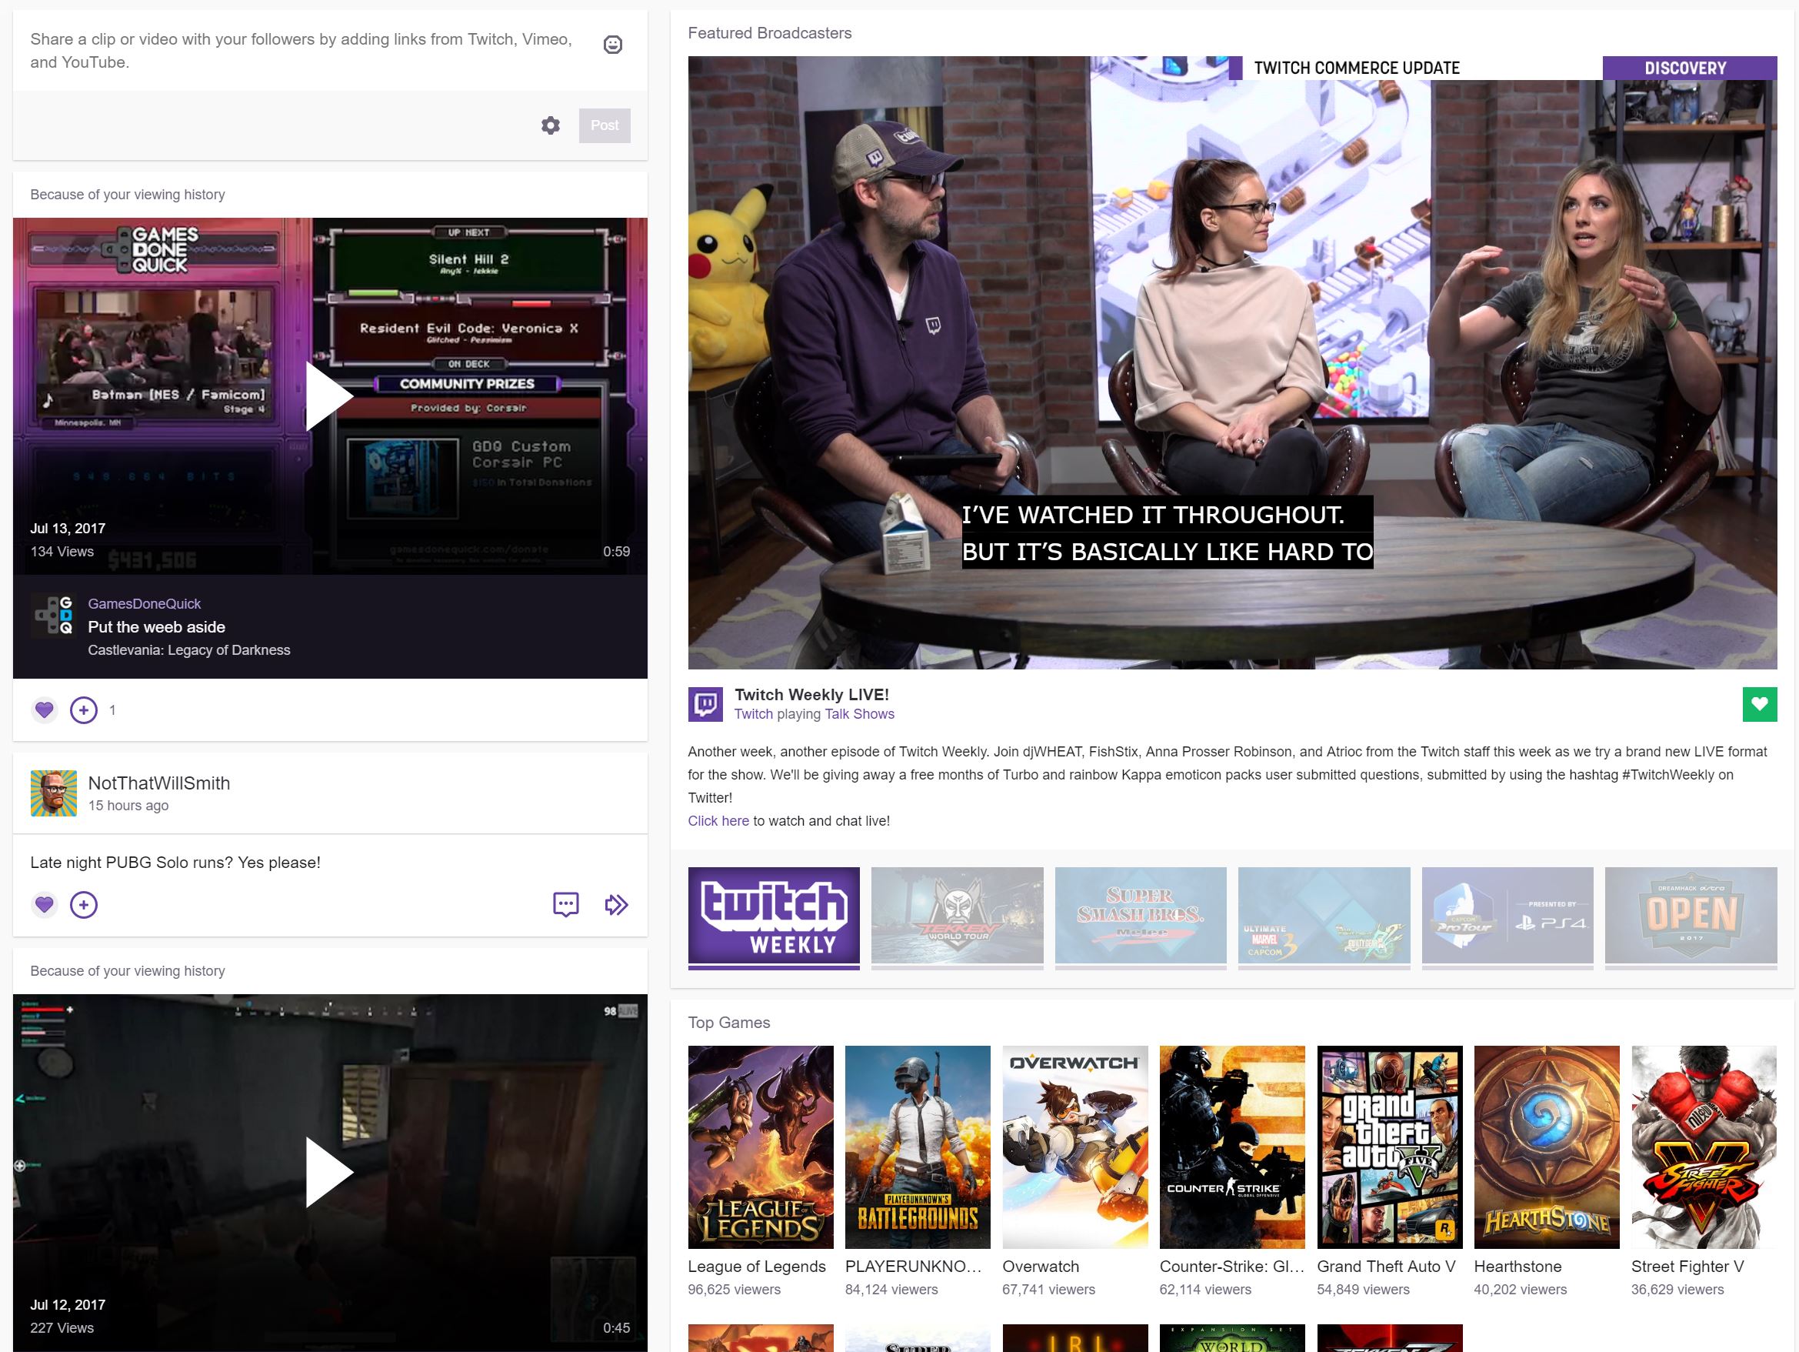Open Castlevania: Legacy of Darkness game link
The height and width of the screenshot is (1352, 1799).
pos(188,650)
